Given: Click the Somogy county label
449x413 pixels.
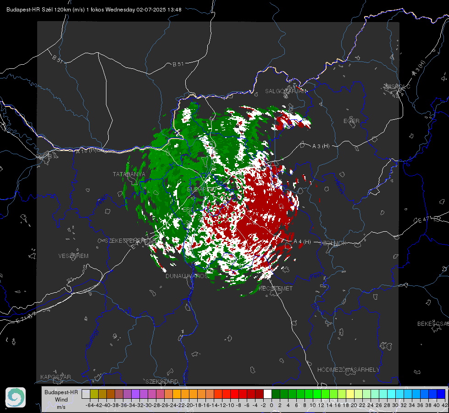Looking at the screenshot, I should click(x=92, y=339).
